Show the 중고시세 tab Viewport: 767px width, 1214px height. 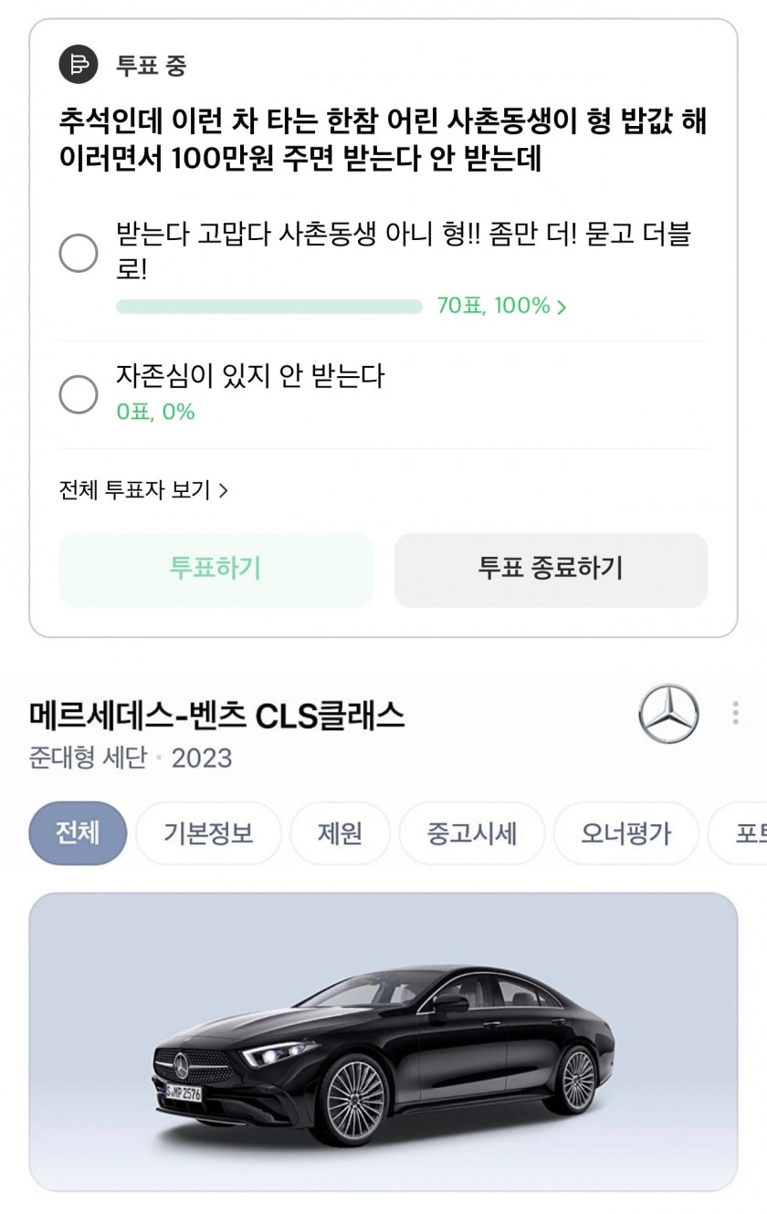click(471, 833)
